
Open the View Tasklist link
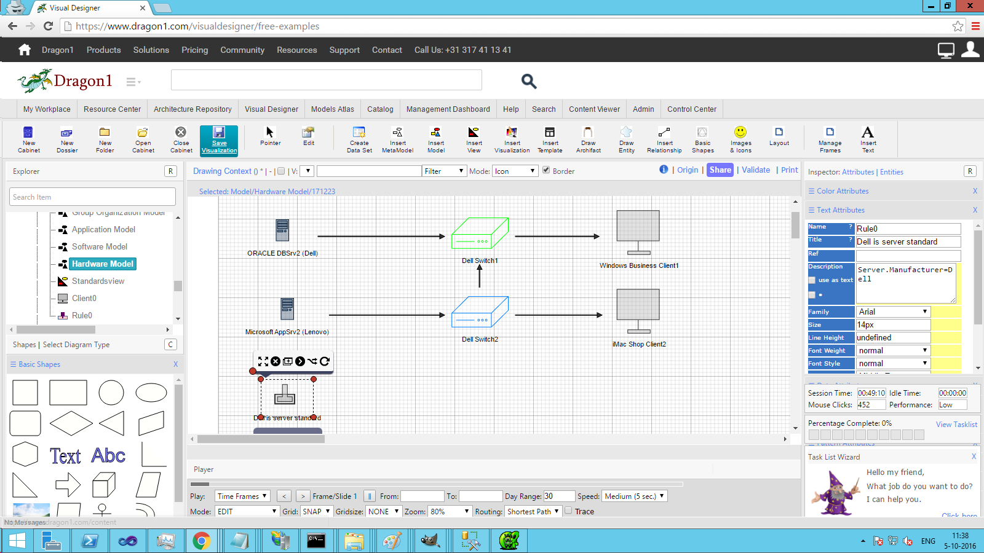pos(956,424)
